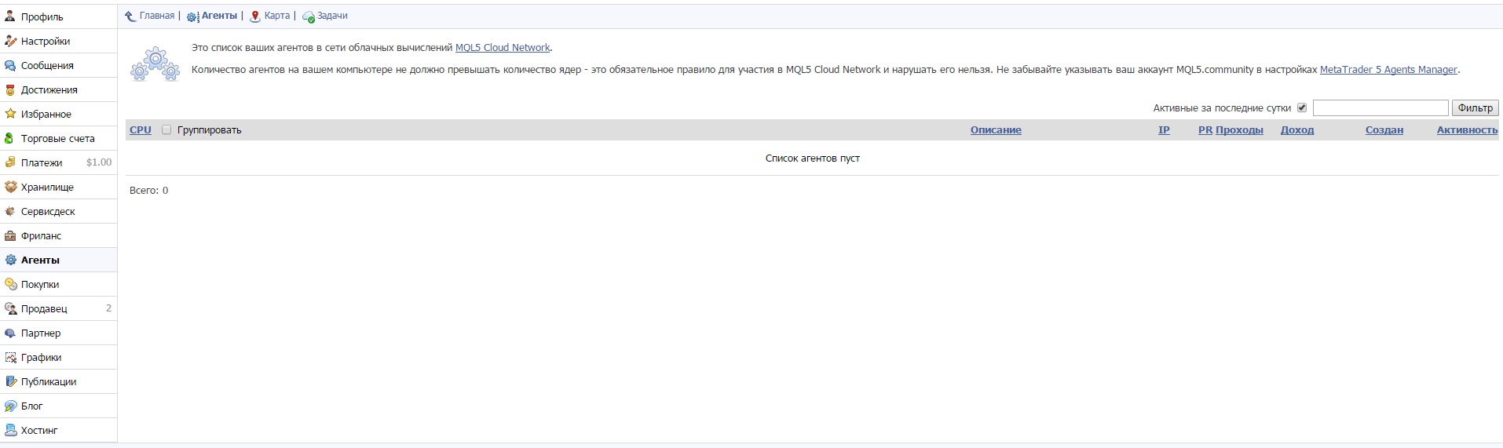1503x448 pixels.
Task: Open the Платежи coins icon
Action: [x=10, y=162]
